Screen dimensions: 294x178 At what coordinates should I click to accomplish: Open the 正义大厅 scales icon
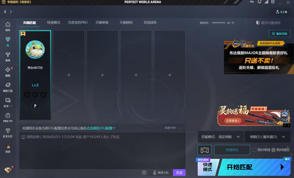coord(8,133)
